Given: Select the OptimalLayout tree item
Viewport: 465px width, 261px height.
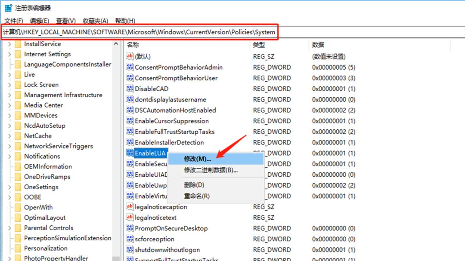Looking at the screenshot, I should (x=45, y=218).
